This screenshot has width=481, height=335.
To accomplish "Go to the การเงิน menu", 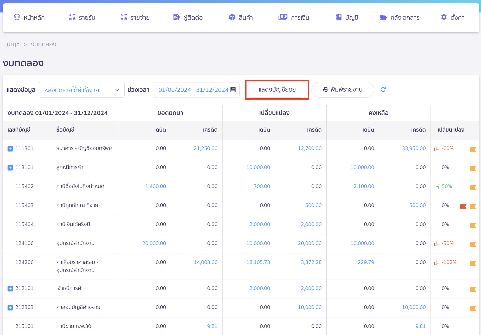I will [x=294, y=18].
